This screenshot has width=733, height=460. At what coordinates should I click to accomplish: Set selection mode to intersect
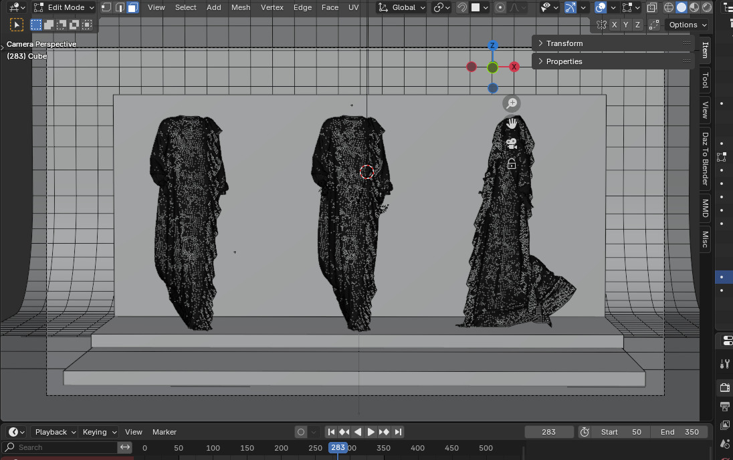tap(87, 25)
